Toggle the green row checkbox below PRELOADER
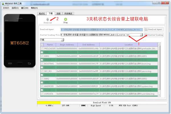The width and height of the screenshot is (171, 114). (x=42, y=52)
